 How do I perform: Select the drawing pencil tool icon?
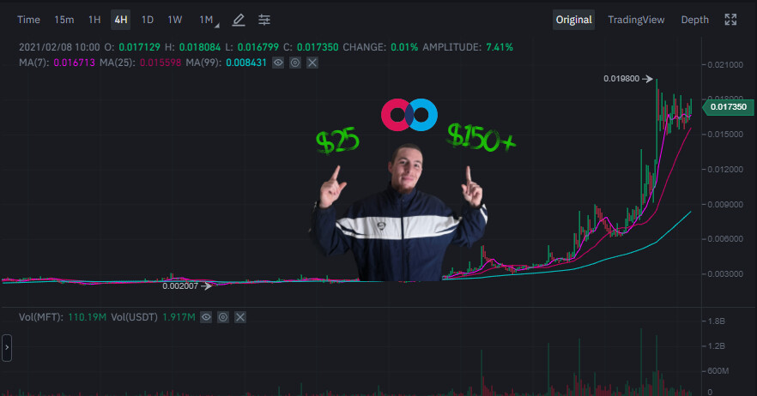239,20
